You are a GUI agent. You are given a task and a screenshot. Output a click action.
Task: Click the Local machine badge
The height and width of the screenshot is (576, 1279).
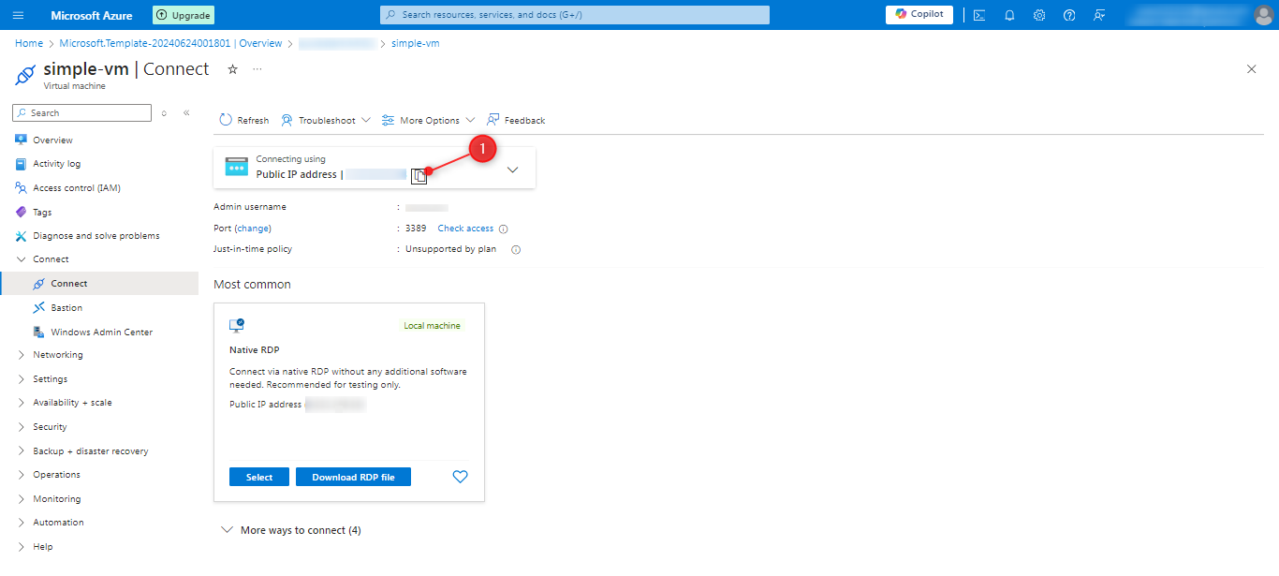(432, 326)
